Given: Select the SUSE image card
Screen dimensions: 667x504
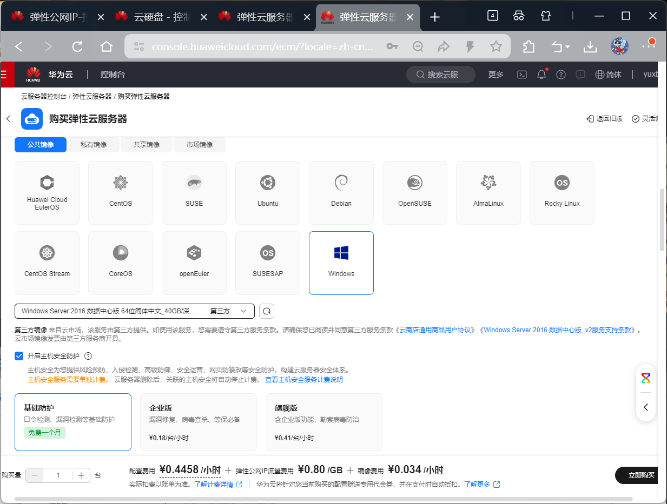Looking at the screenshot, I should pyautogui.click(x=194, y=193).
